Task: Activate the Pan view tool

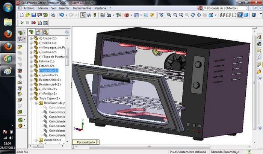Action: [x=199, y=15]
